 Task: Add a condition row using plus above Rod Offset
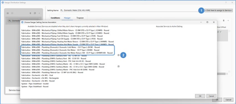pos(228,21)
